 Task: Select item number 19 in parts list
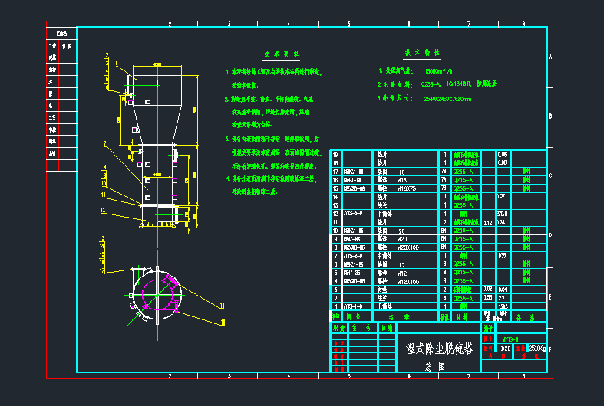tap(335, 155)
